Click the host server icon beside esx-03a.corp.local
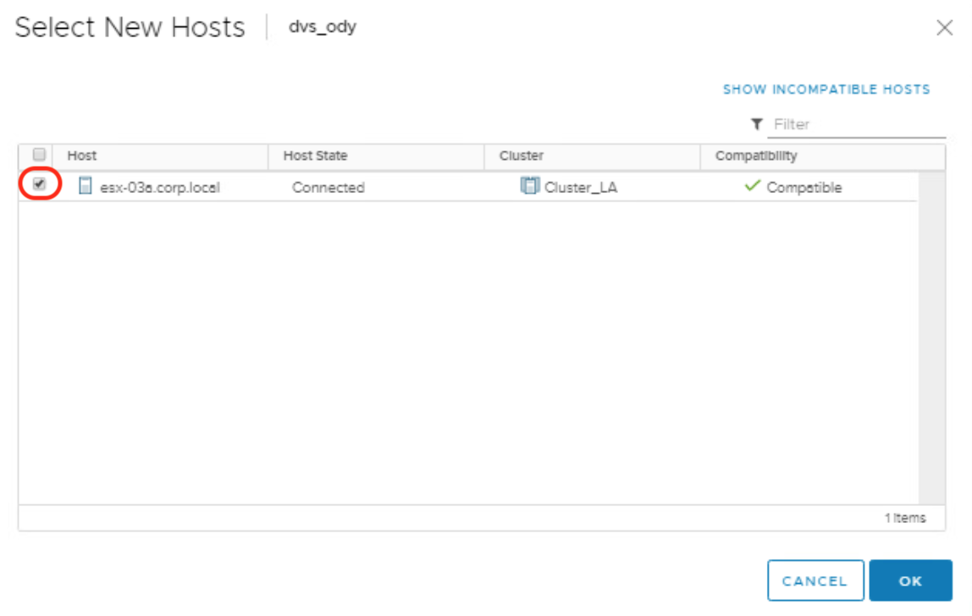The height and width of the screenshot is (616, 972). click(x=86, y=186)
